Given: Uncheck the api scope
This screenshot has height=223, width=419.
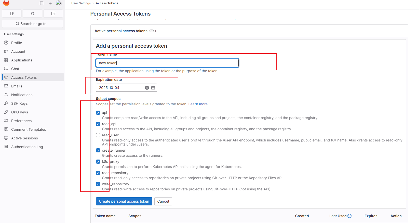Looking at the screenshot, I should point(98,112).
